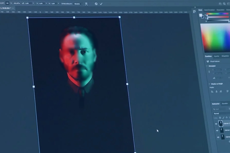Switch to the Ayarlar tab

pos(217,56)
